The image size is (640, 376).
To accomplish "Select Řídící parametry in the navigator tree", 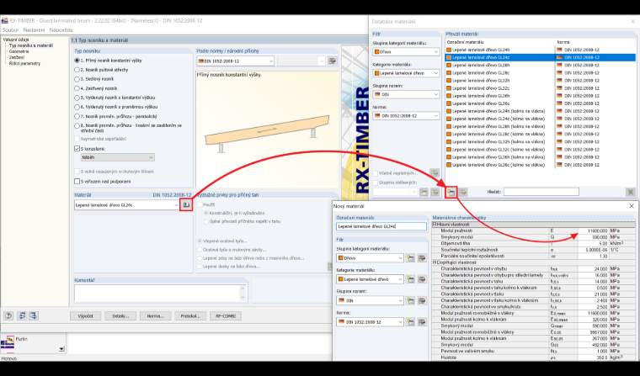I will pos(24,64).
